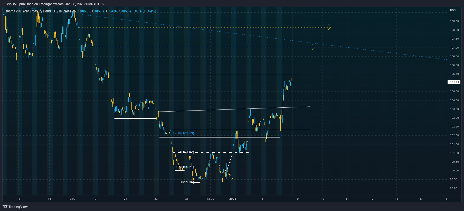Click the arrowhead of the upper yellow dotted line
Screen dimensions: 464x211
[x=329, y=27]
